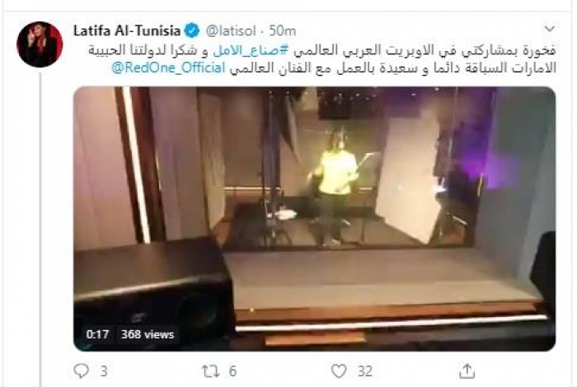Click the reply count number 3
Viewport: 577px width, 387px height.
pos(104,371)
